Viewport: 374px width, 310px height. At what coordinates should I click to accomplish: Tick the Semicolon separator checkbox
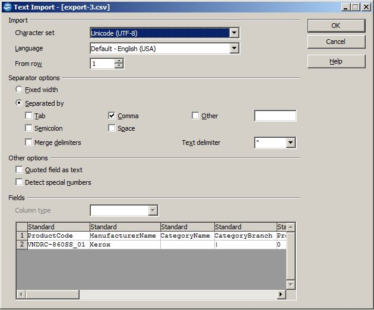tap(29, 128)
